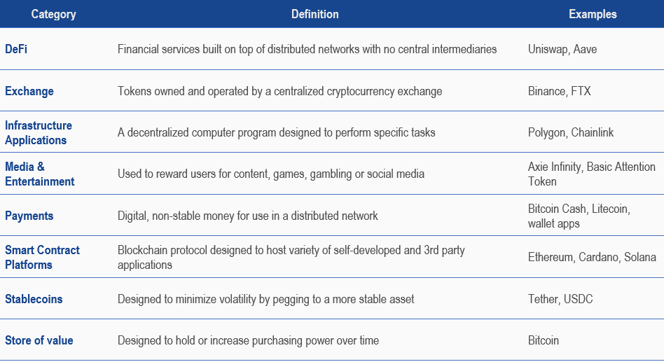Screen dimensions: 664x362
Task: Click the Bitcoin example in Store of value
Action: click(544, 340)
